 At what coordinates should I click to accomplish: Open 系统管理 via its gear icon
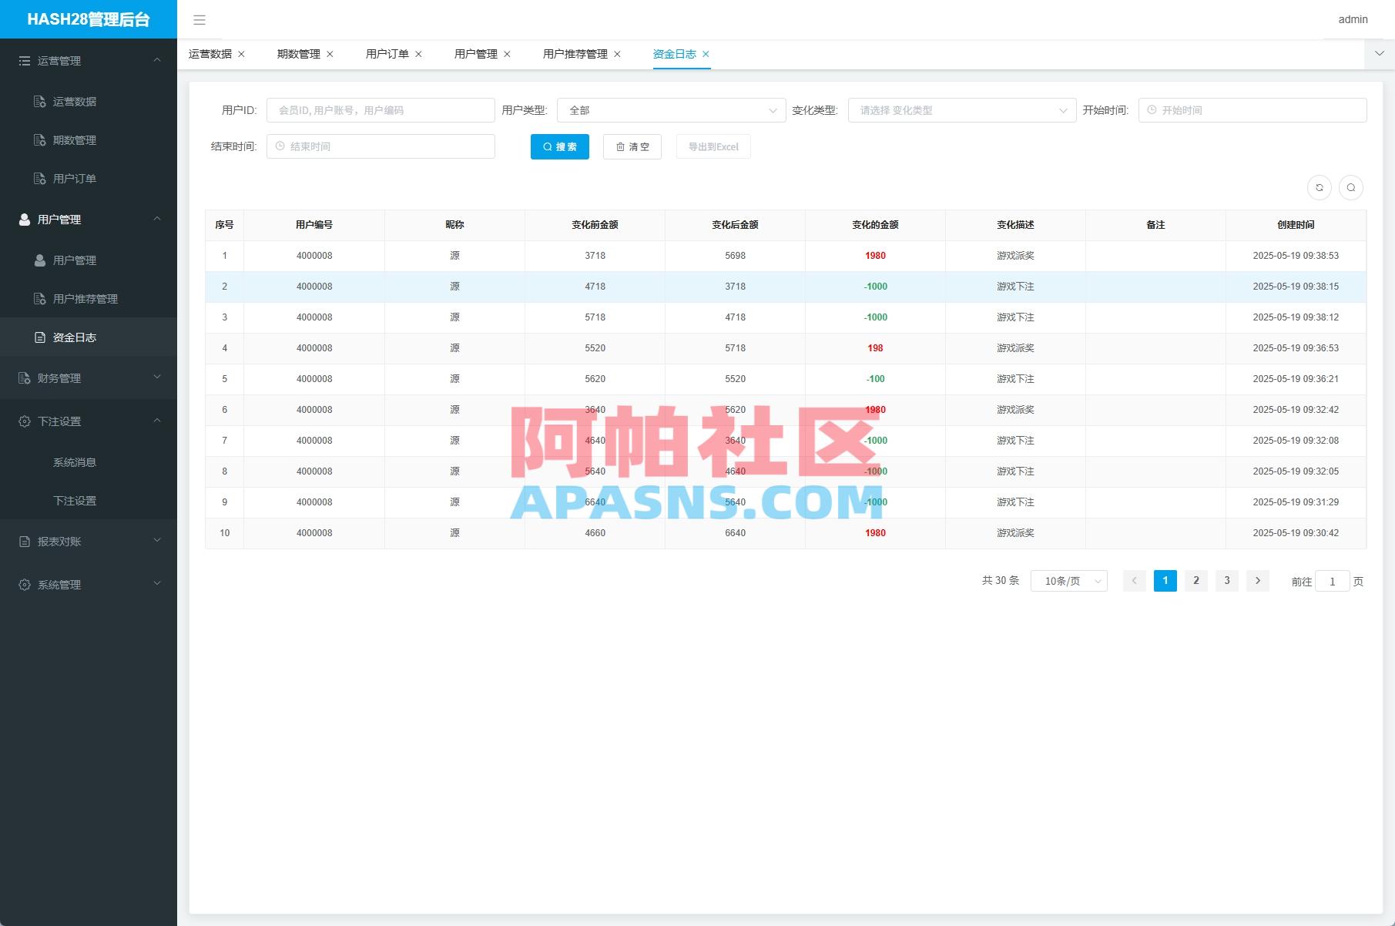(x=24, y=584)
